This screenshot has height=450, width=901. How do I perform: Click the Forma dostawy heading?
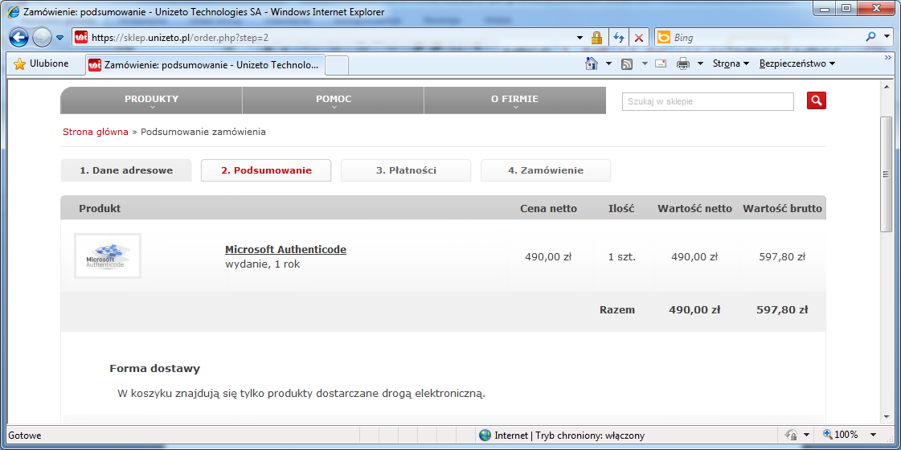click(x=154, y=368)
